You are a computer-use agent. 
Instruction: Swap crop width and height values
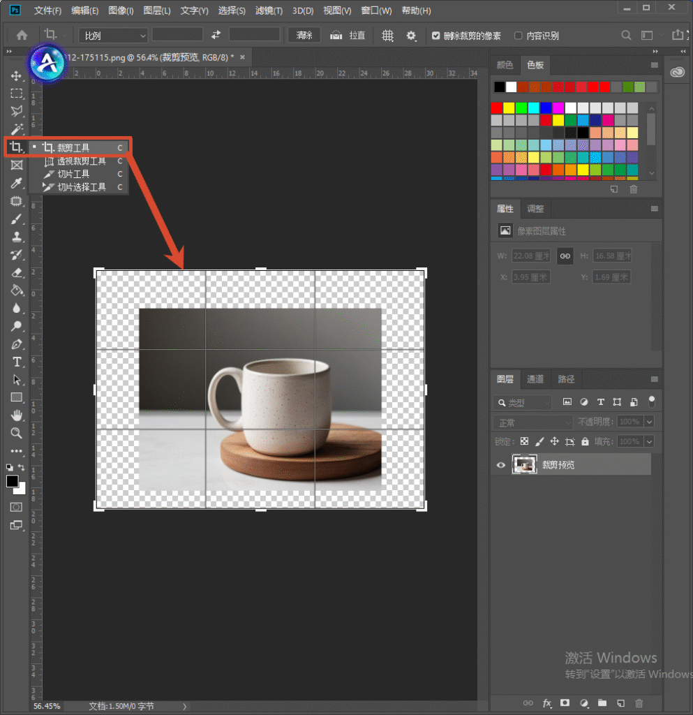point(216,35)
